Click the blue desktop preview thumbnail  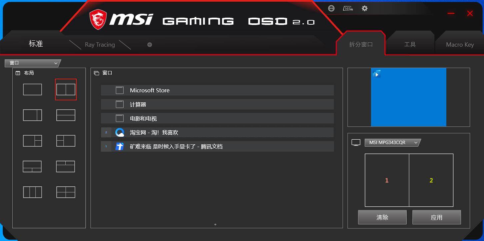coord(409,97)
